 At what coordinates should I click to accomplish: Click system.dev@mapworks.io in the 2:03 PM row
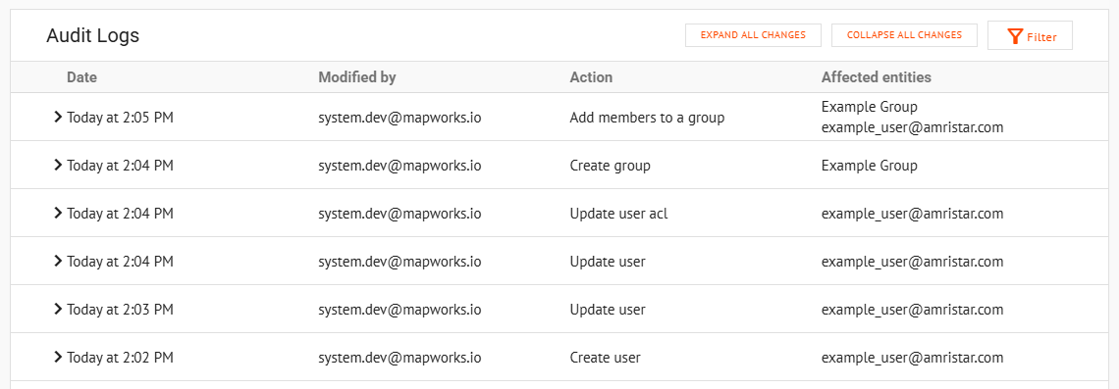pyautogui.click(x=400, y=310)
